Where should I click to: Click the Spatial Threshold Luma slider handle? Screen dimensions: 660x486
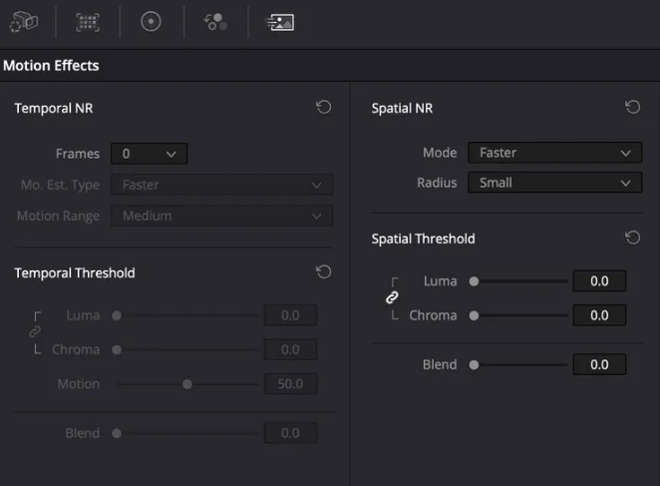(475, 281)
